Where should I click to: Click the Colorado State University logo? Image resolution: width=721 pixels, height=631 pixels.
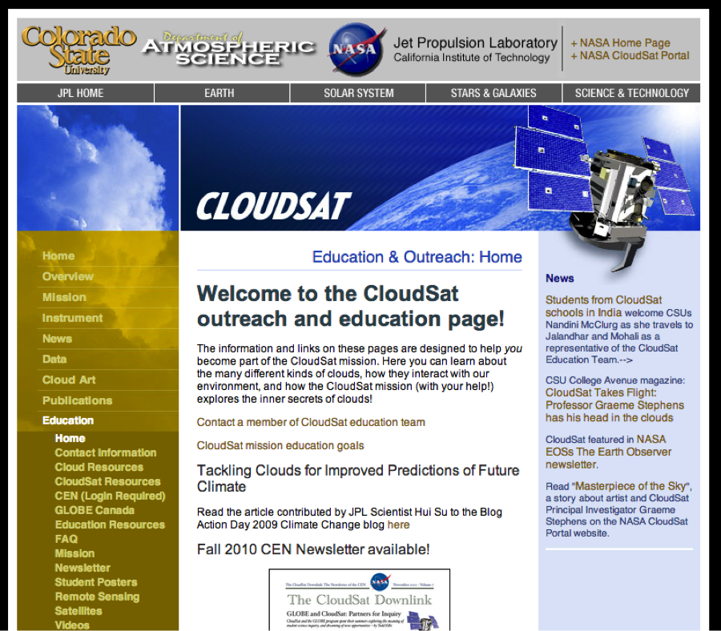tap(79, 50)
